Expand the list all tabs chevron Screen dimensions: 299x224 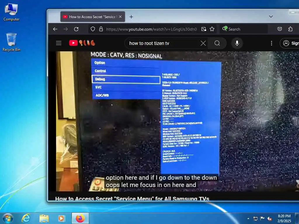point(271,17)
